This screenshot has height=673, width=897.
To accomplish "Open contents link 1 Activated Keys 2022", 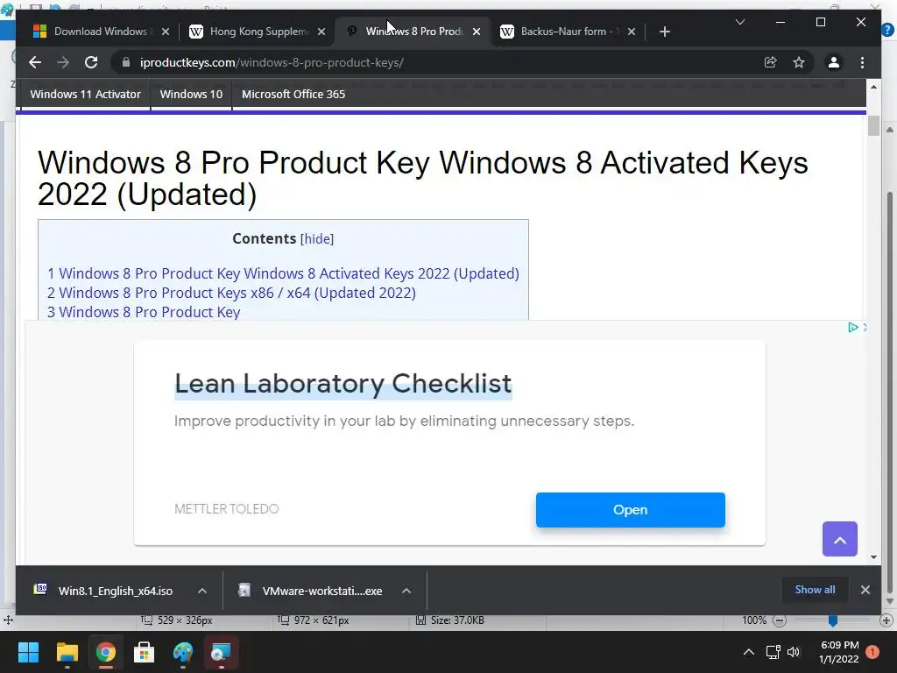I will click(283, 273).
